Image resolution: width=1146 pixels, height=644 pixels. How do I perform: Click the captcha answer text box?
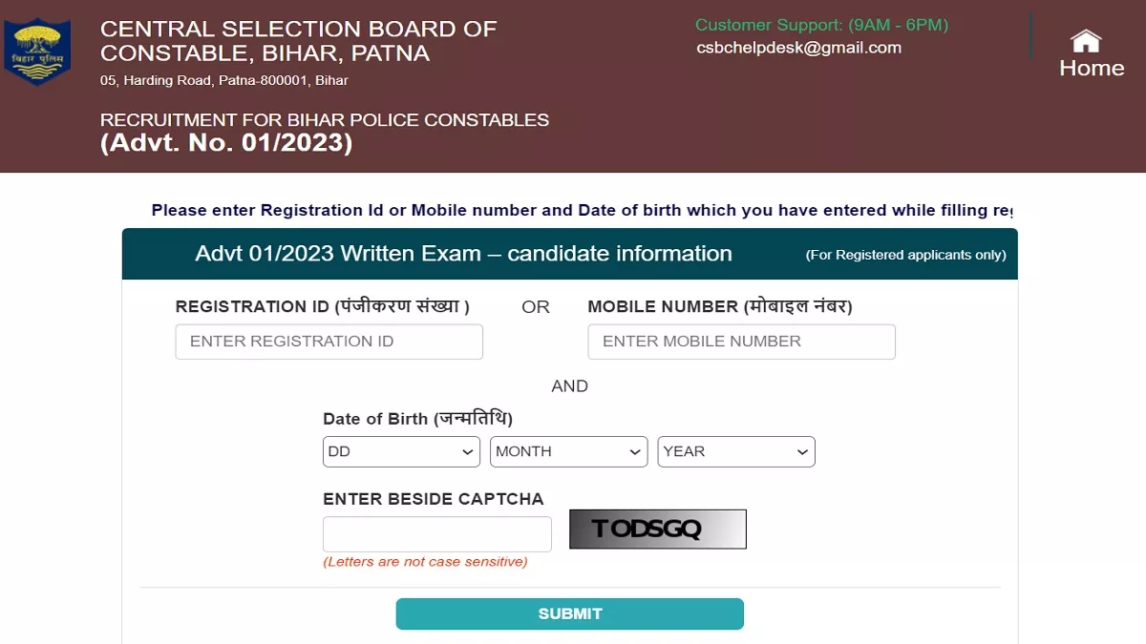tap(437, 534)
